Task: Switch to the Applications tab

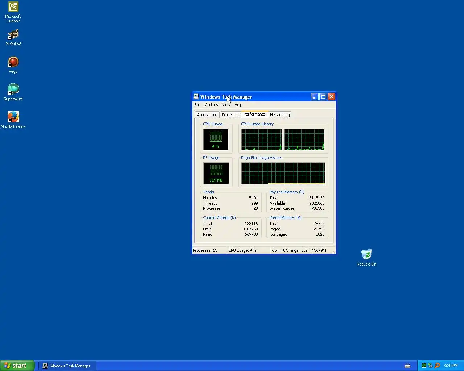Action: (207, 115)
